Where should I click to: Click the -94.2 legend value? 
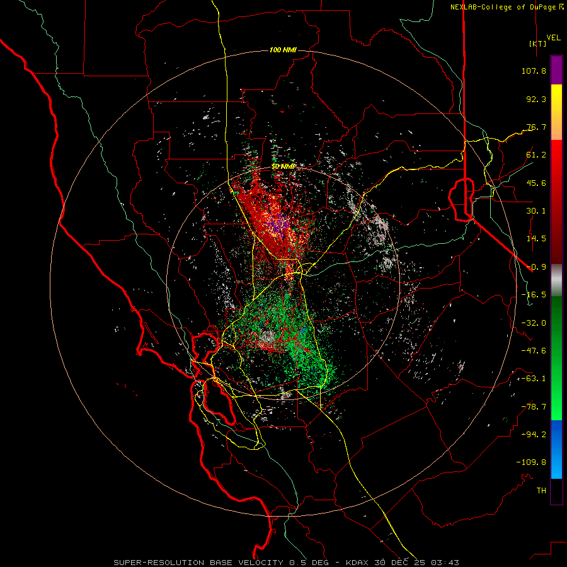534,435
